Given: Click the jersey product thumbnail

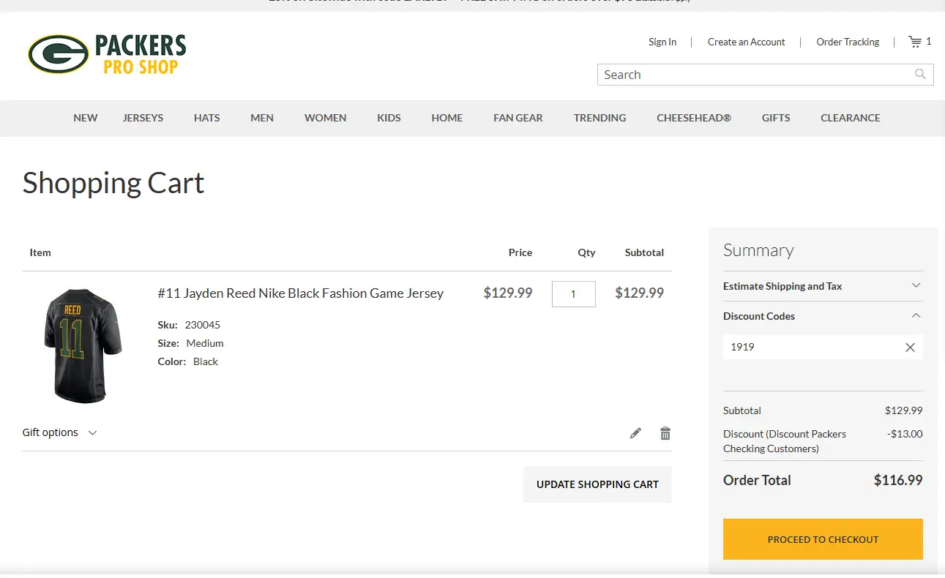Looking at the screenshot, I should pyautogui.click(x=83, y=345).
